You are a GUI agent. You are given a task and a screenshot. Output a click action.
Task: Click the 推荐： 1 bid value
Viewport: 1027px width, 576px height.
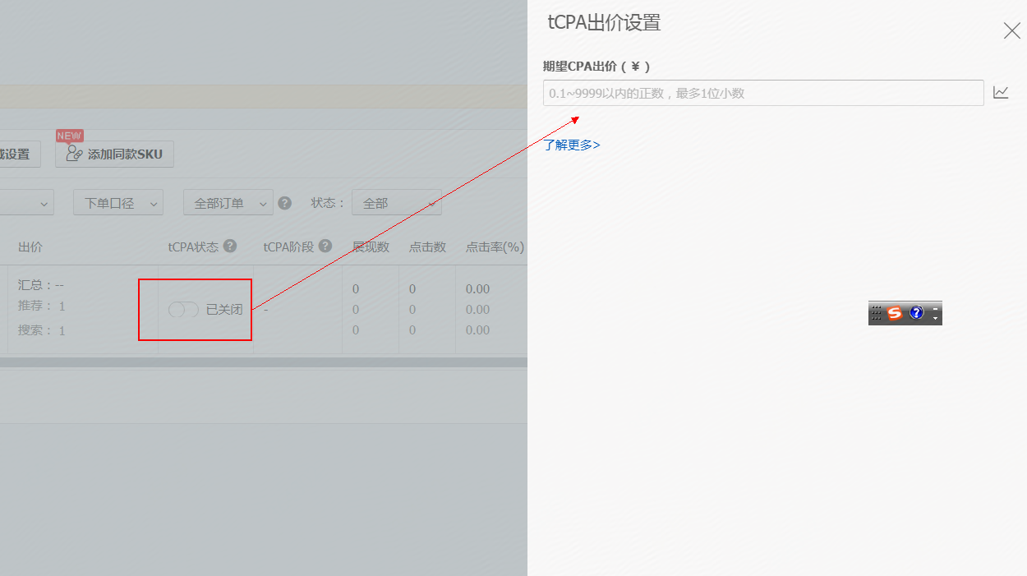coord(42,306)
